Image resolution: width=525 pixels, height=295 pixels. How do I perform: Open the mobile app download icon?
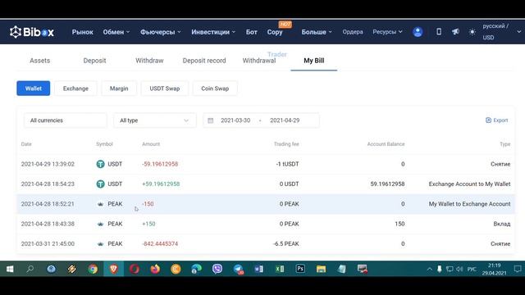439,32
